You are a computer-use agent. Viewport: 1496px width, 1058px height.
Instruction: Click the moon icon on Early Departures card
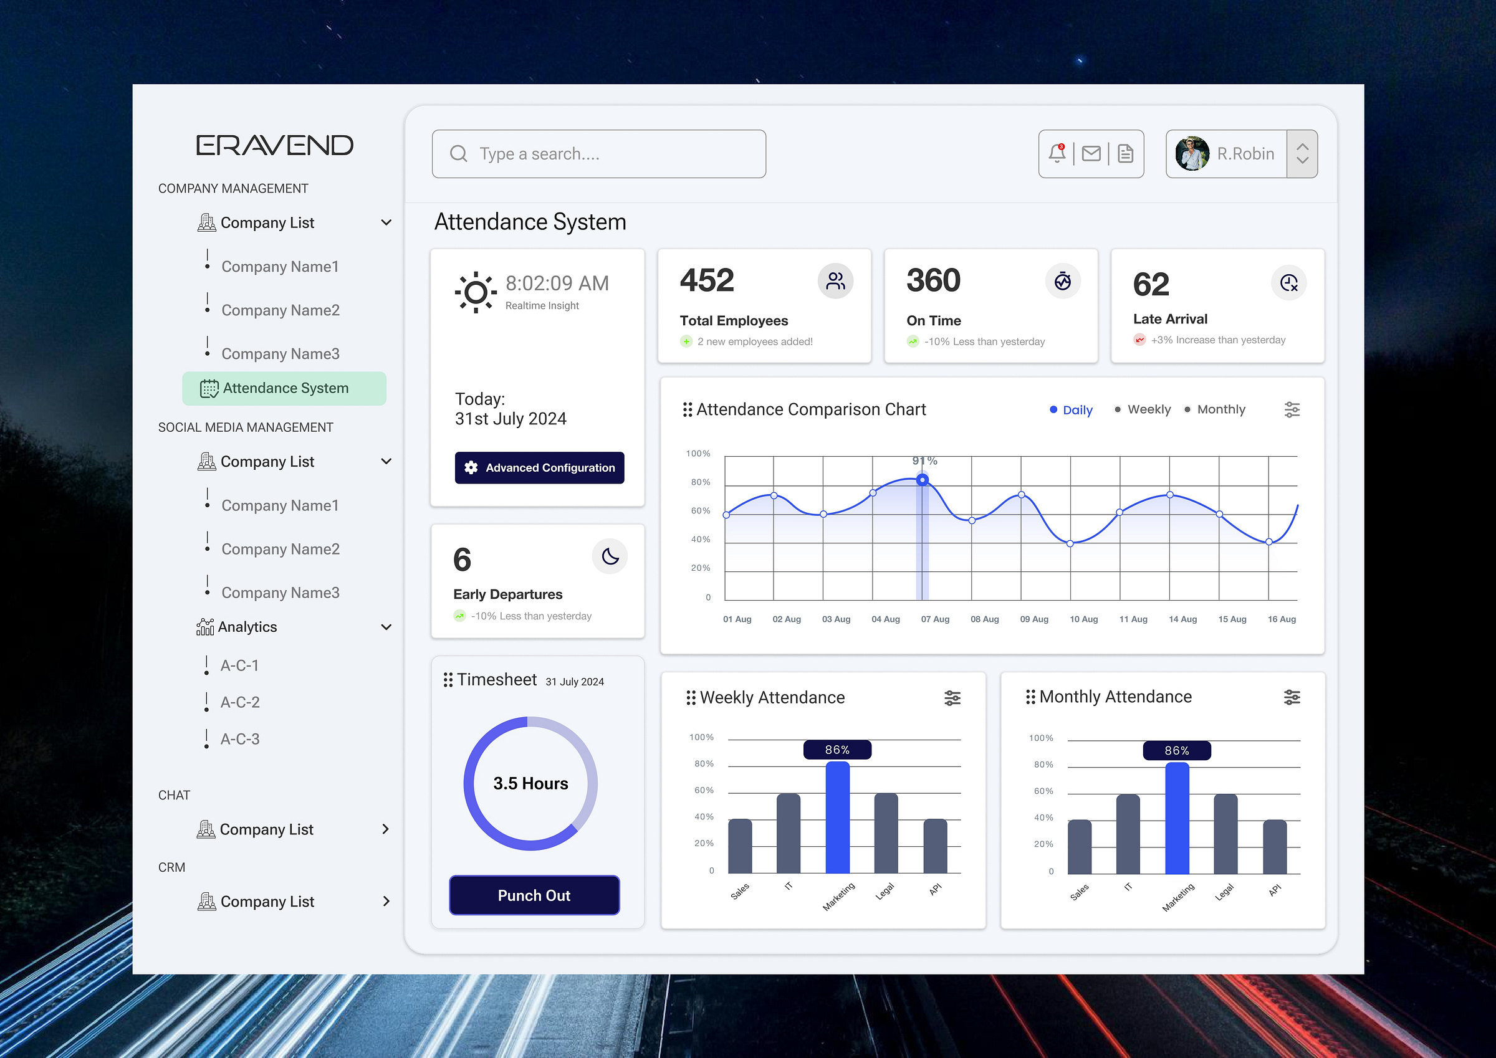pyautogui.click(x=609, y=556)
